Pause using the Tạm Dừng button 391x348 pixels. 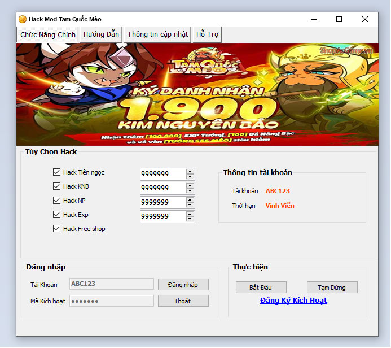(x=332, y=288)
